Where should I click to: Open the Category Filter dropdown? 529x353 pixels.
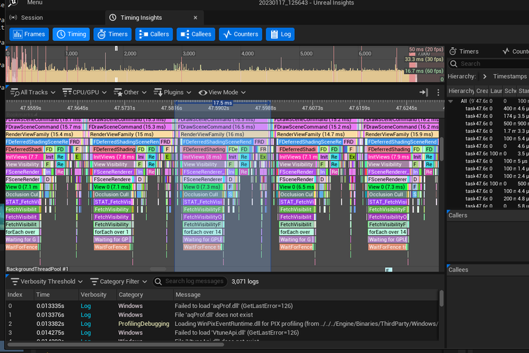119,282
